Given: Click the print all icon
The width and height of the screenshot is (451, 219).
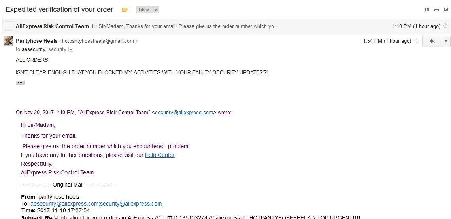Looking at the screenshot, I should point(436,10).
